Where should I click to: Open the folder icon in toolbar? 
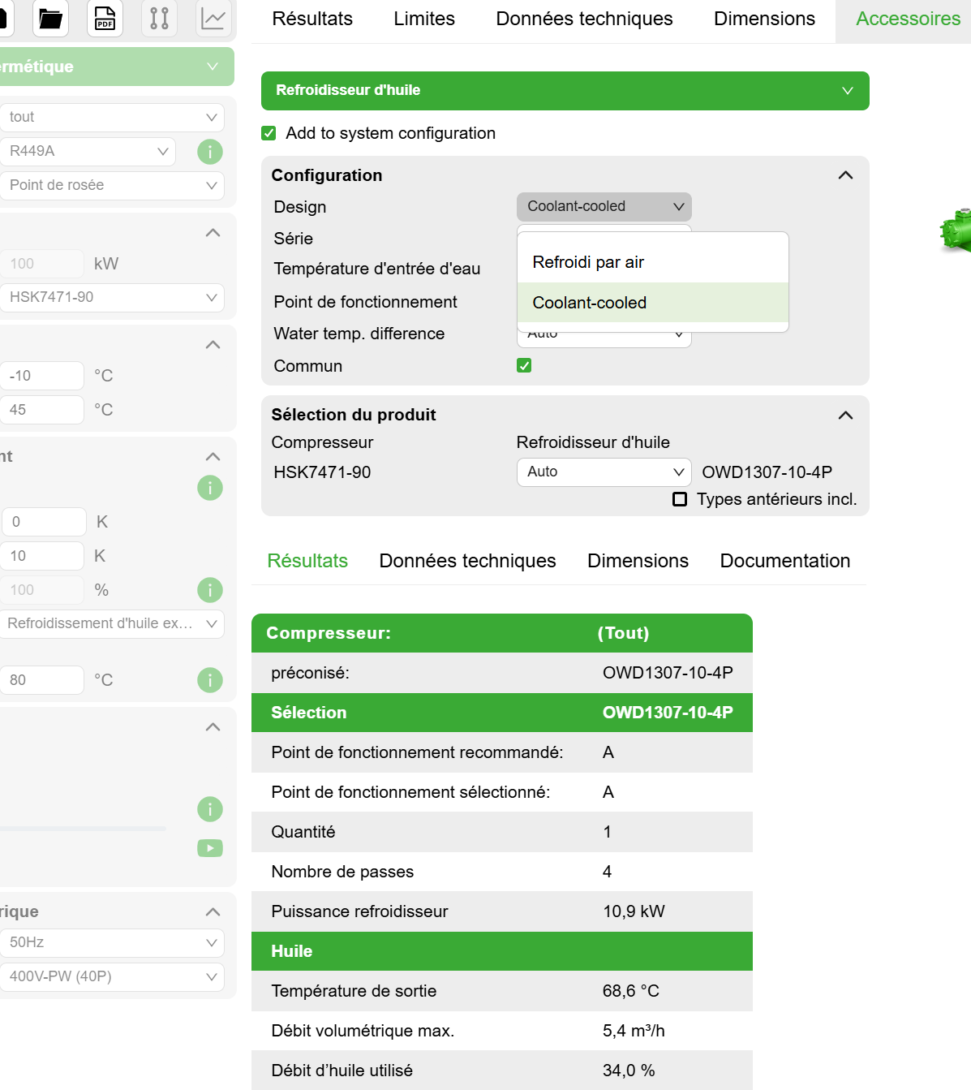(50, 18)
